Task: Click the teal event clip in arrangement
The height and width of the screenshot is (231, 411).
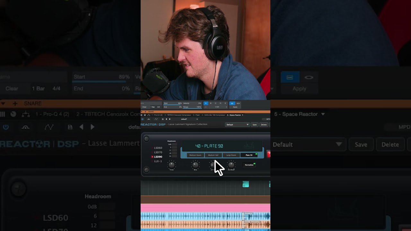Action: tap(246, 184)
